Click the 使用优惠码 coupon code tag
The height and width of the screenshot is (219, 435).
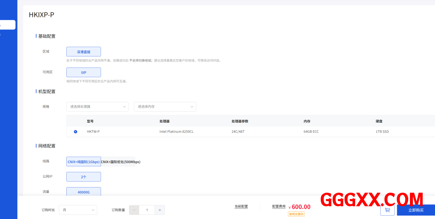(296, 214)
